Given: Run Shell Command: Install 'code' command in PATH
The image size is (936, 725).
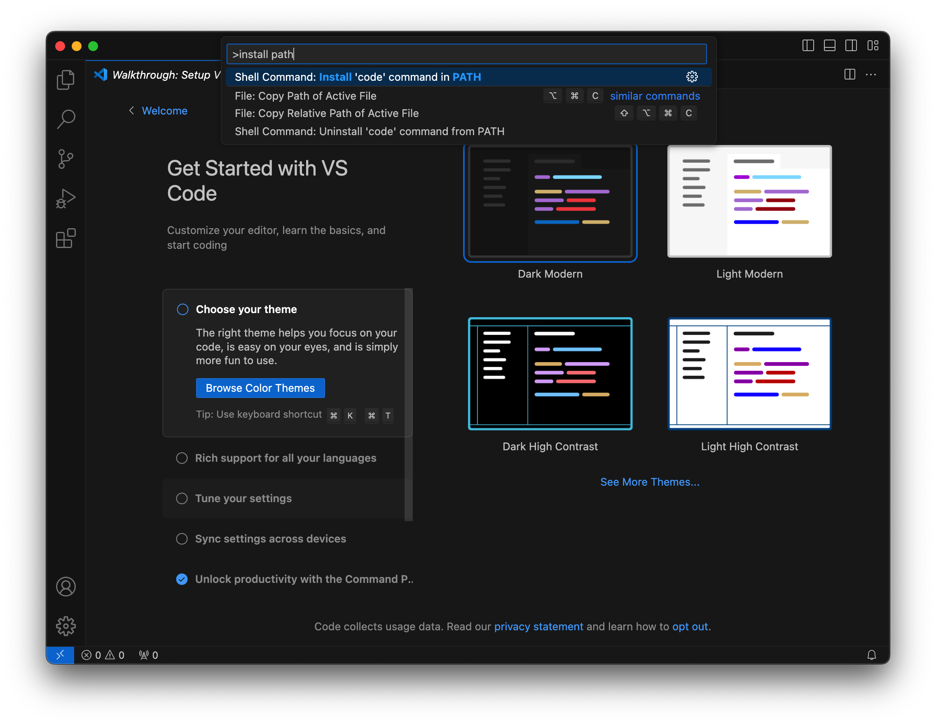Looking at the screenshot, I should pos(468,77).
